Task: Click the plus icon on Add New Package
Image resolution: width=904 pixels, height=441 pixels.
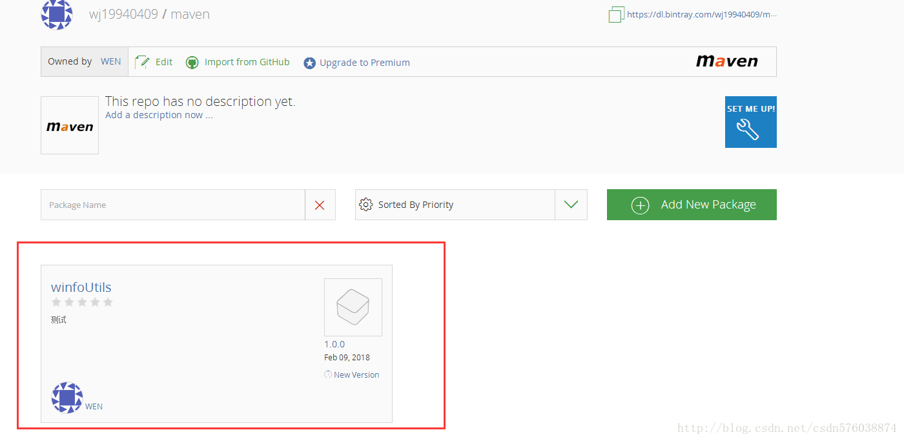Action: click(640, 205)
